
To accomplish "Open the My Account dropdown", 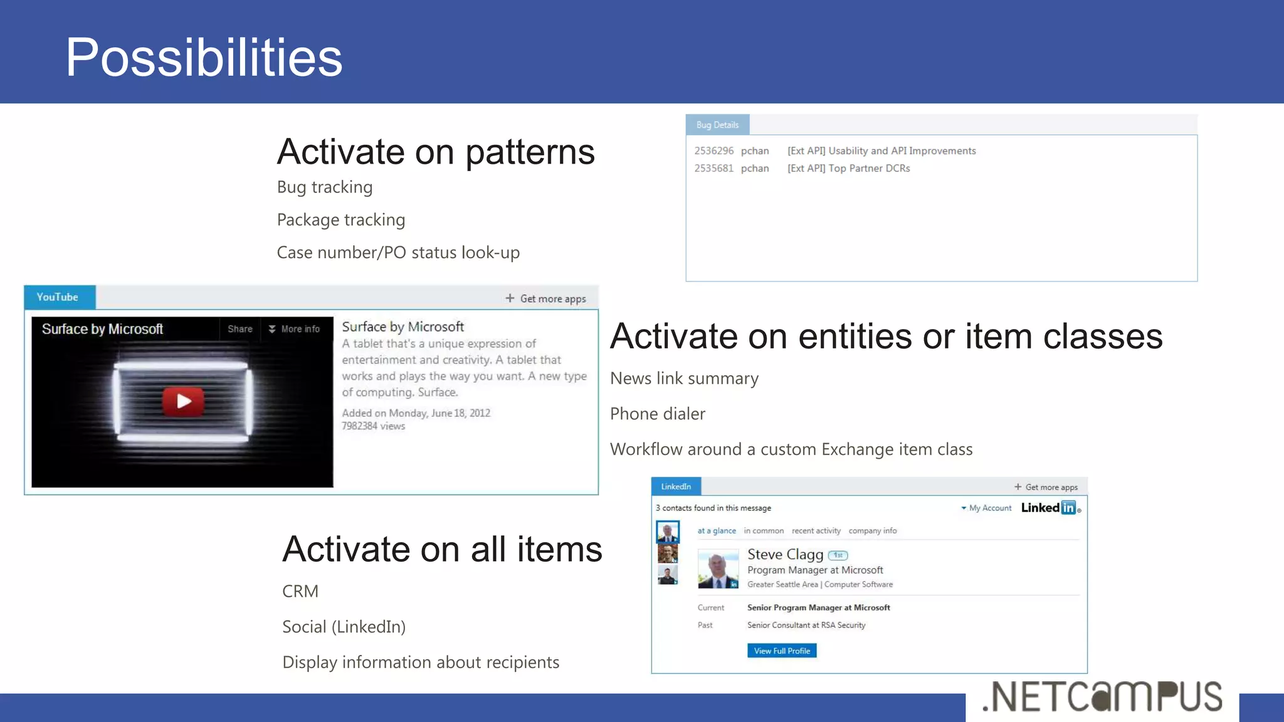I will [x=986, y=508].
